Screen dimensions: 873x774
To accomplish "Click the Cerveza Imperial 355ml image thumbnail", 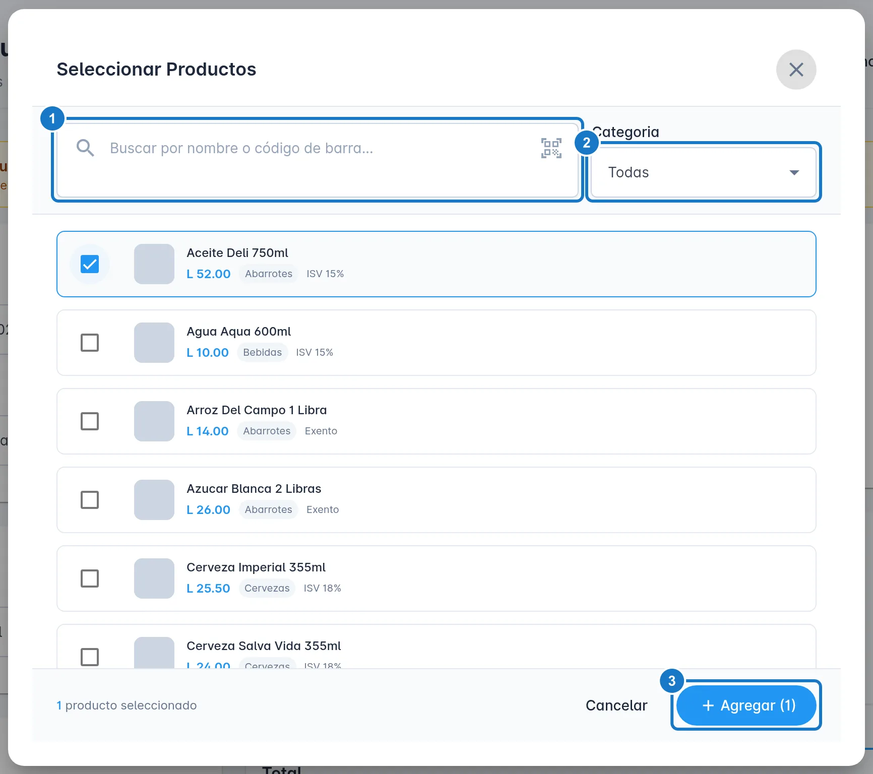I will [154, 578].
